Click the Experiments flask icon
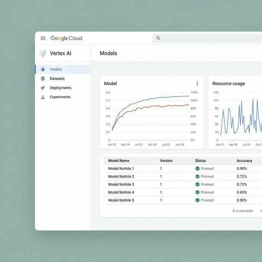Image resolution: width=262 pixels, height=262 pixels. coord(43,97)
